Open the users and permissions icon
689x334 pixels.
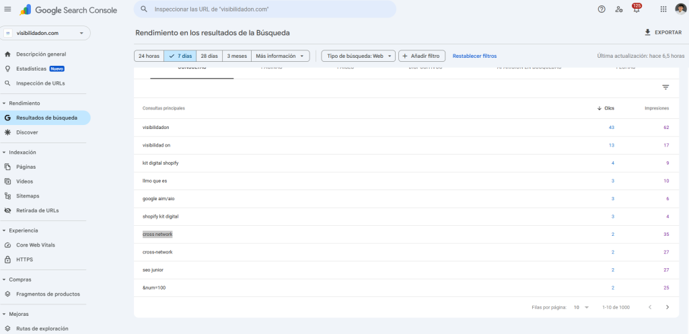[619, 9]
